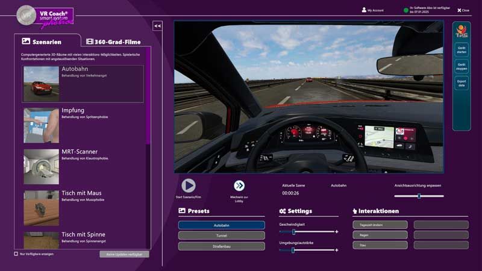Screen dimensions: 482x271
Task: Adjust the Umgebungslautstärke slider handle
Action: click(293, 250)
